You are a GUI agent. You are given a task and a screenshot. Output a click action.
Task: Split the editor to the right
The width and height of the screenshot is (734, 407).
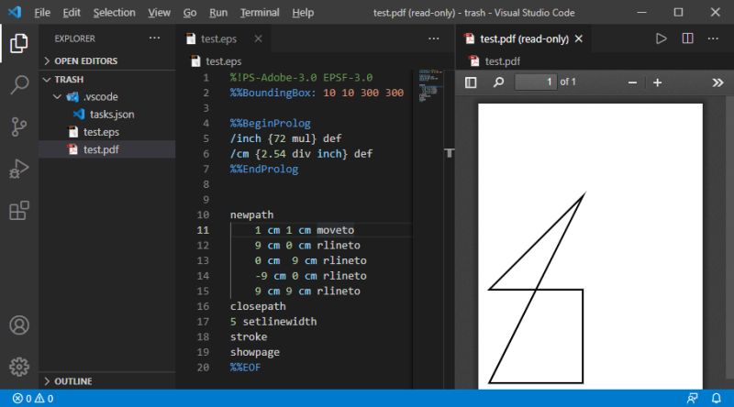687,38
